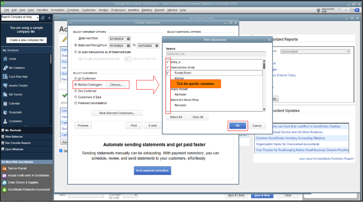Image resolution: width=363 pixels, height=202 pixels.
Task: Click Cancel in Print Statements dialog
Action: pos(257,126)
